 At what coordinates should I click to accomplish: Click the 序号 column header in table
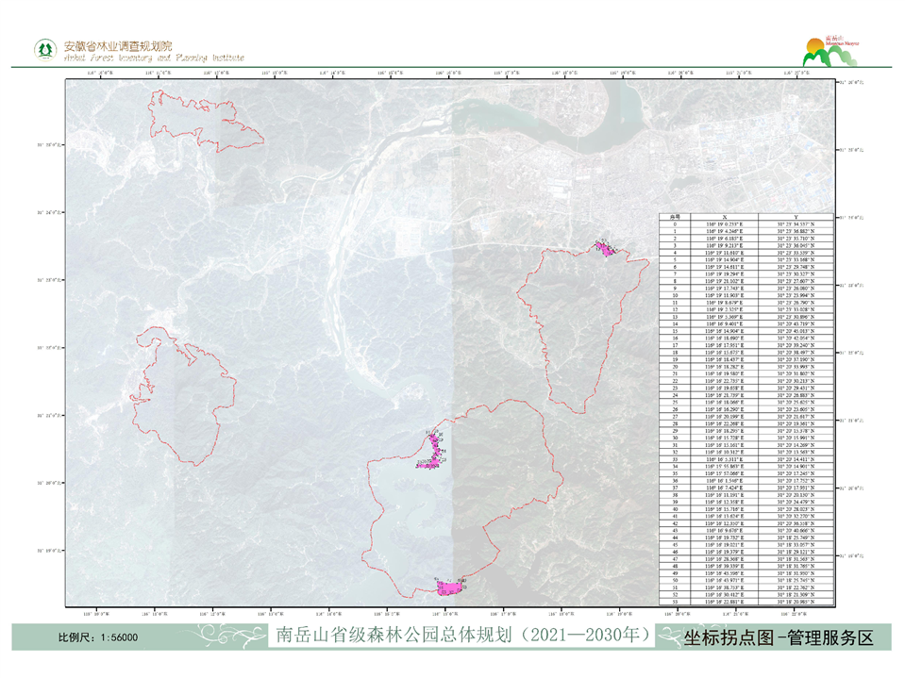674,217
